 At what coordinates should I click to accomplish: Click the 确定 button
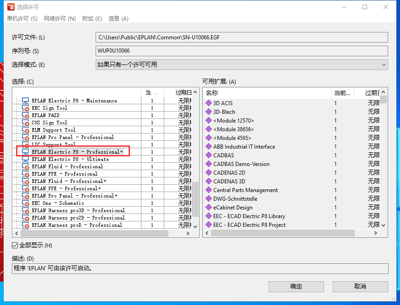[296, 287]
